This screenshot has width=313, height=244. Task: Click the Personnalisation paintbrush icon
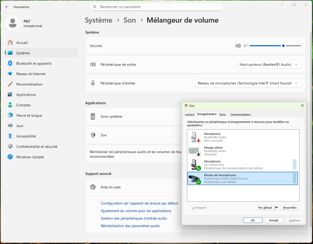[x=10, y=84]
